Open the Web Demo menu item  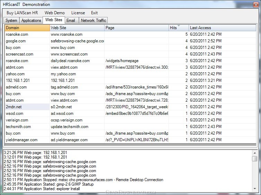55,13
